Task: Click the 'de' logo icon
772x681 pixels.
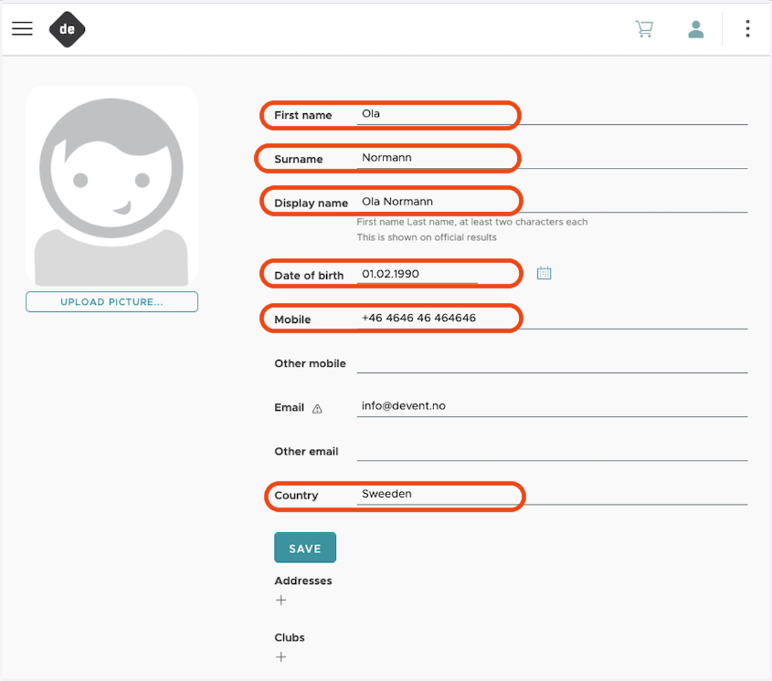Action: click(67, 29)
